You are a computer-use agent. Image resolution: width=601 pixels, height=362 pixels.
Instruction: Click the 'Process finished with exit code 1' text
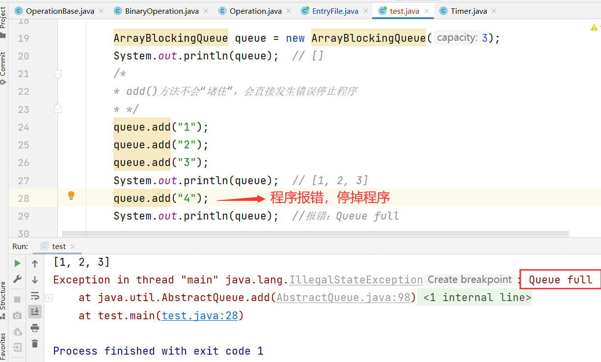(x=158, y=351)
